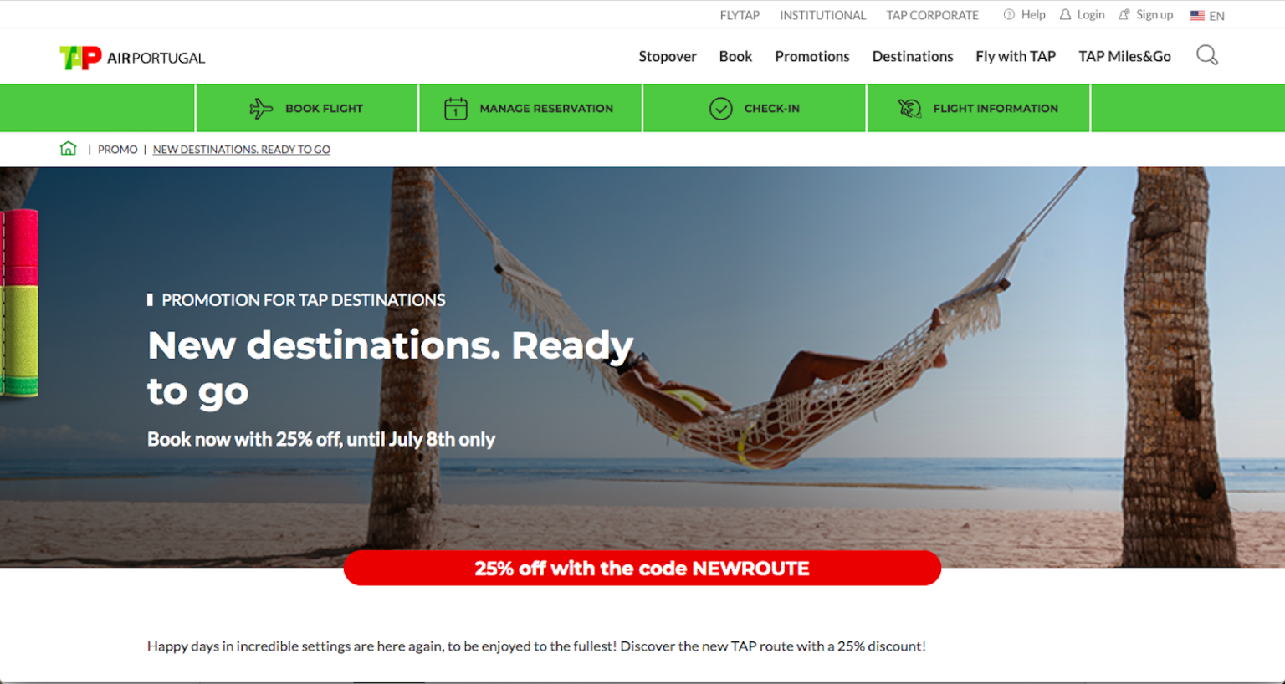Screen dimensions: 1285x684
Task: Open the Promotions menu item
Action: [811, 56]
